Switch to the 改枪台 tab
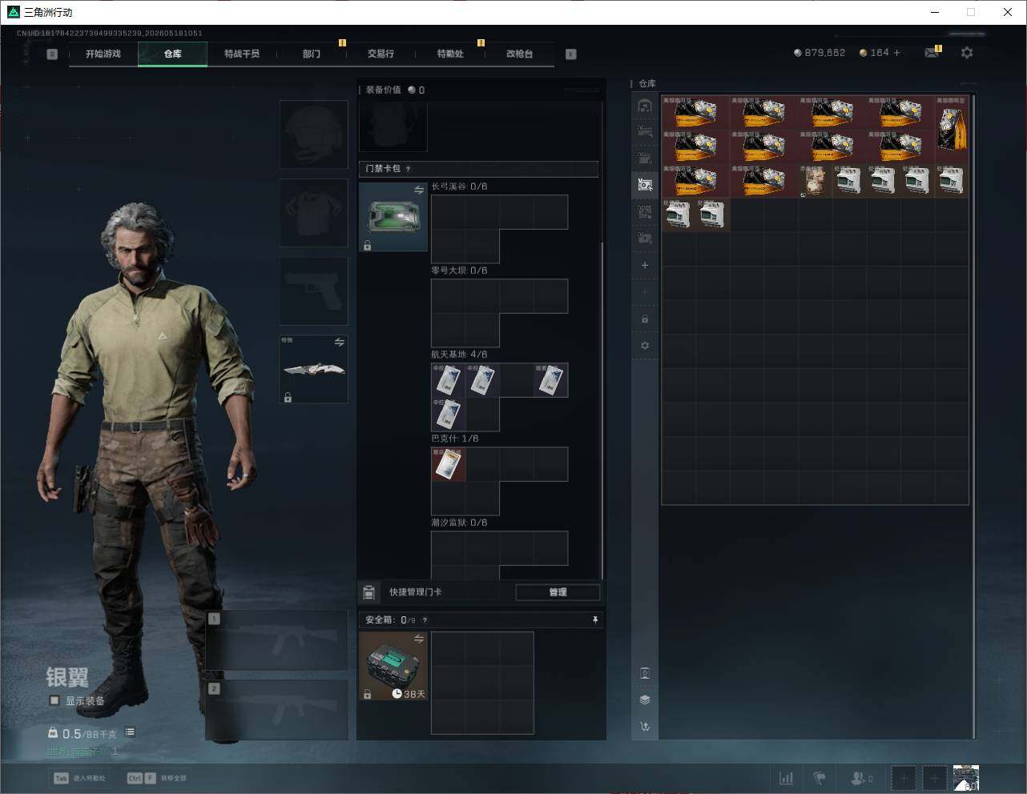Screen dimensions: 1027x794 pyautogui.click(x=519, y=54)
